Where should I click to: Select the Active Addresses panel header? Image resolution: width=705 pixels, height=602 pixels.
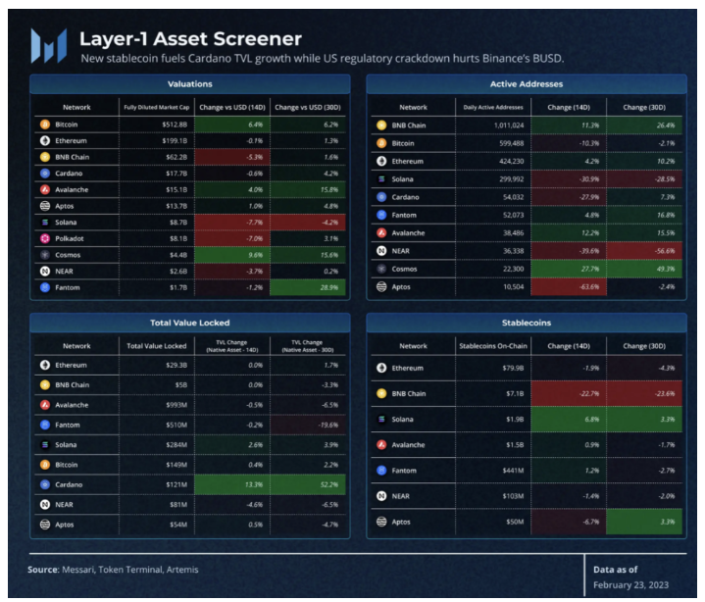[x=527, y=84]
